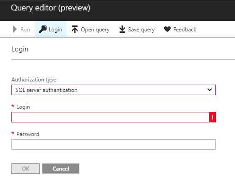The height and width of the screenshot is (182, 235).
Task: Click the red exclamation error icon
Action: (212, 117)
